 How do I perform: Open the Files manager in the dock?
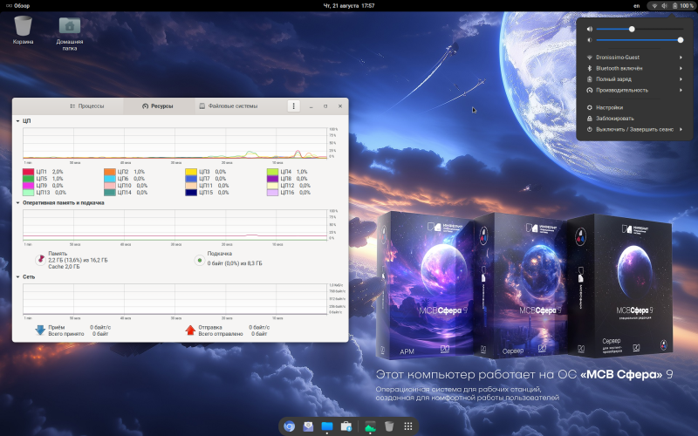[327, 426]
